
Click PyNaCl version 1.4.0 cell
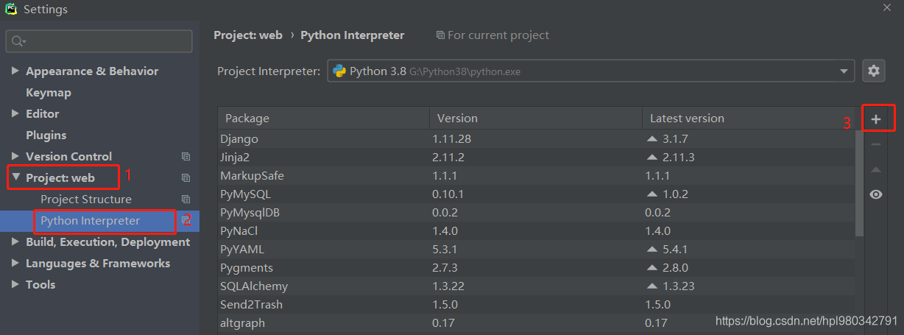tap(446, 230)
